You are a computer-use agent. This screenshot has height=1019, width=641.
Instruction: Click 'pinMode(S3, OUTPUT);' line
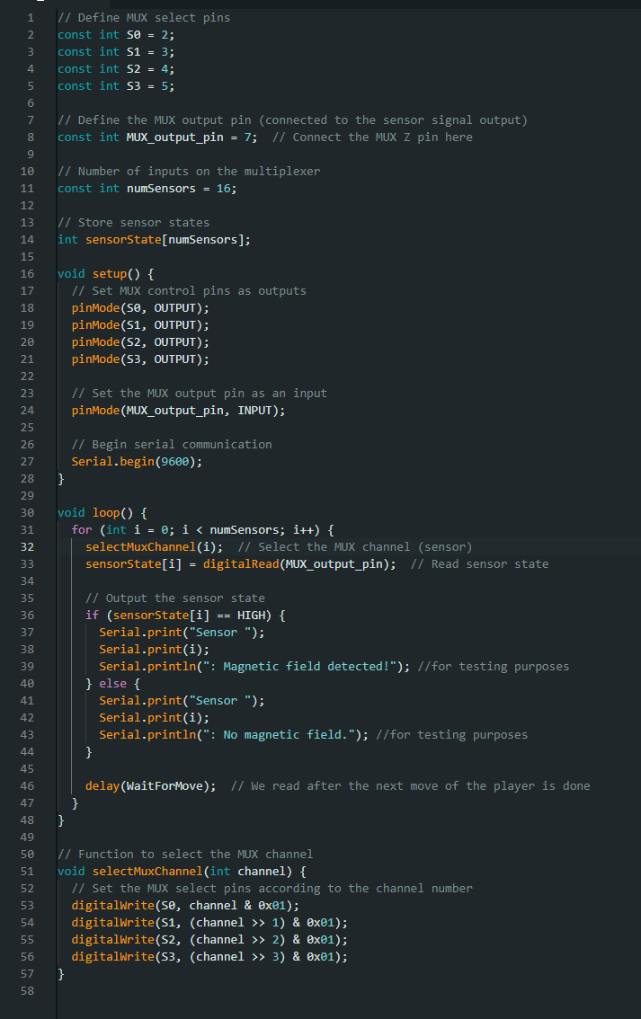pos(140,359)
